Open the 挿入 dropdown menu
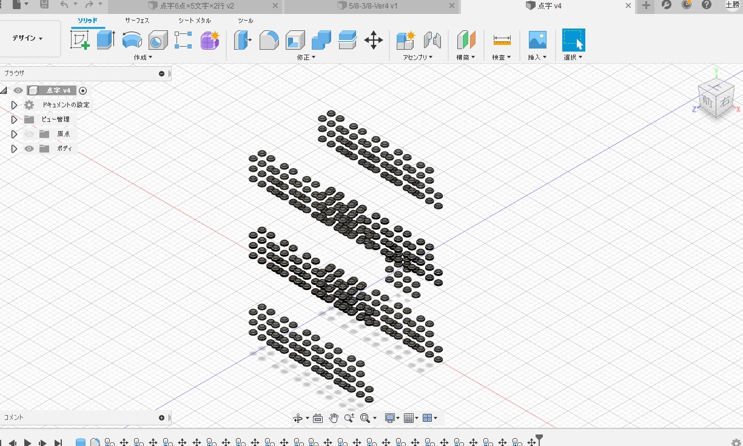This screenshot has height=446, width=743. [x=537, y=58]
